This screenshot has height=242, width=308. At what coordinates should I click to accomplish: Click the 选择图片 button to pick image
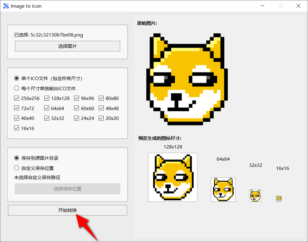[67, 46]
